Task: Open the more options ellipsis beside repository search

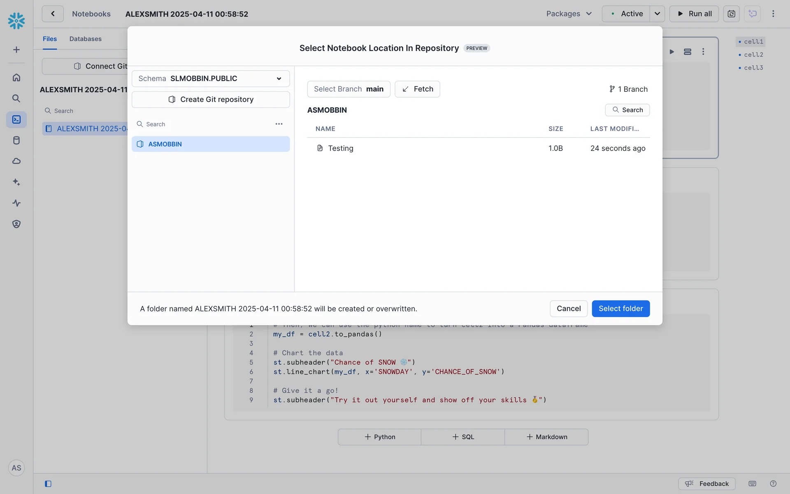Action: pos(279,124)
